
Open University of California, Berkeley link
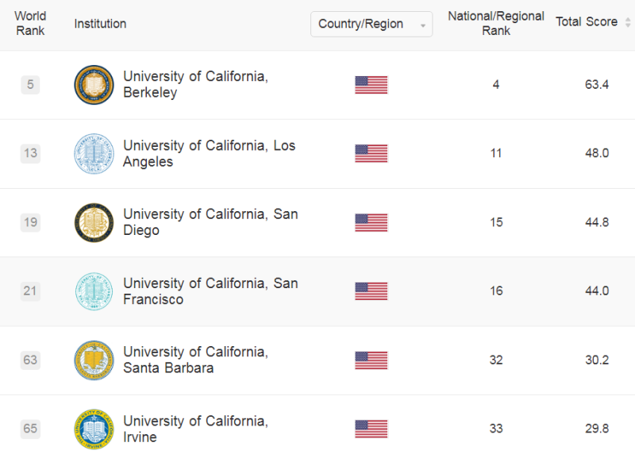coord(195,84)
